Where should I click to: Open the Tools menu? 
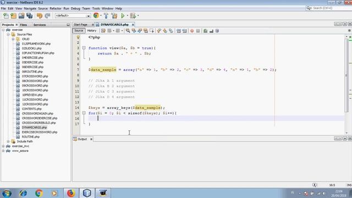coord(96,9)
